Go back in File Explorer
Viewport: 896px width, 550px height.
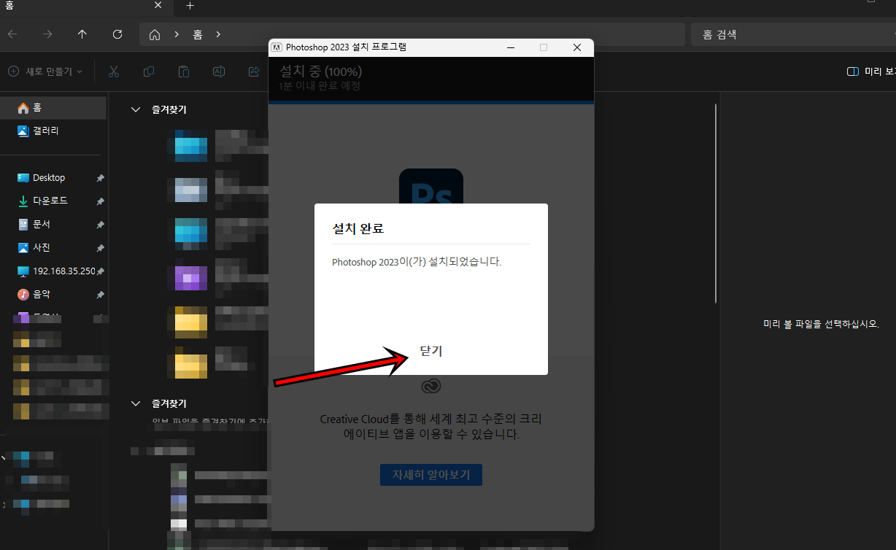tap(12, 34)
